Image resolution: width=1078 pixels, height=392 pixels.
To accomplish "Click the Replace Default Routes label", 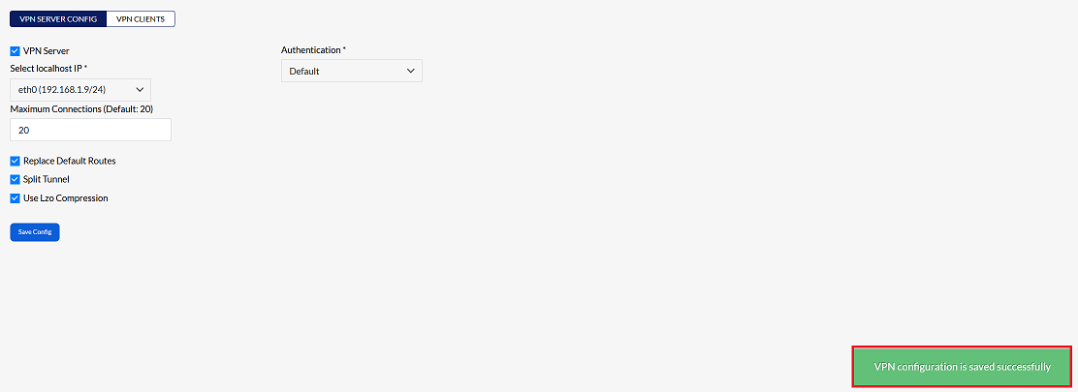I will (70, 161).
